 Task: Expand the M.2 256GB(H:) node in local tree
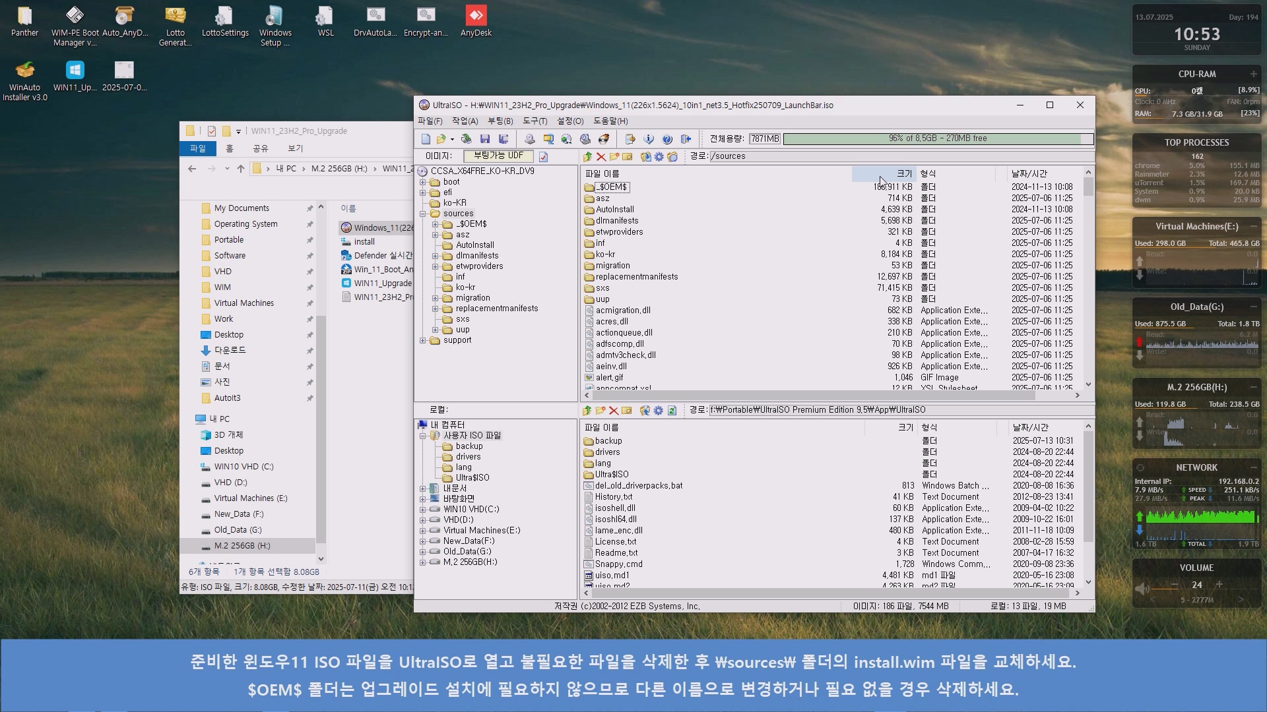423,562
